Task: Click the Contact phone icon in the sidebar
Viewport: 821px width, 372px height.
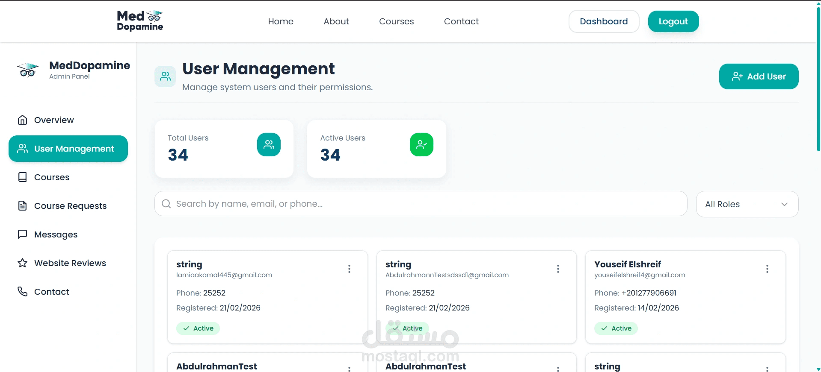Action: (x=22, y=292)
